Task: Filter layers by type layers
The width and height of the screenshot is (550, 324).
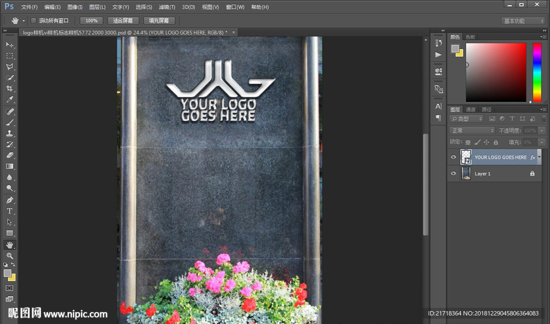Action: (x=512, y=119)
